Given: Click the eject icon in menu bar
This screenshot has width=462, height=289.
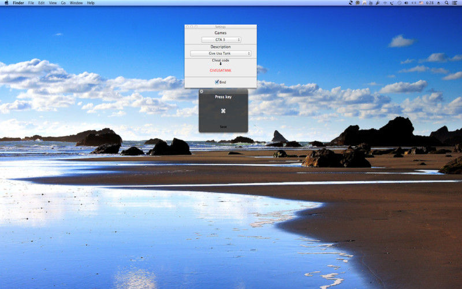Looking at the screenshot, I should (438, 3).
